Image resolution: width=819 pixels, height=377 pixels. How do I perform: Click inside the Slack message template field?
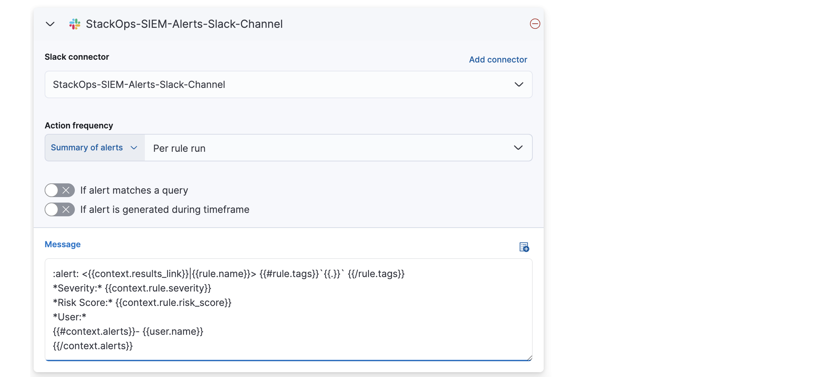coord(288,309)
